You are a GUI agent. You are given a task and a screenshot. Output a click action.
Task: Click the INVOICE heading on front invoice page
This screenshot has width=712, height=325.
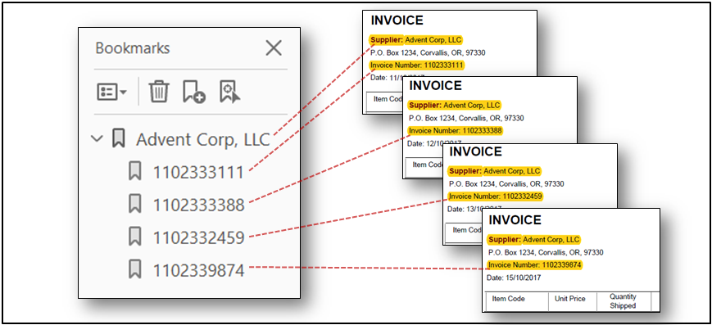click(515, 220)
